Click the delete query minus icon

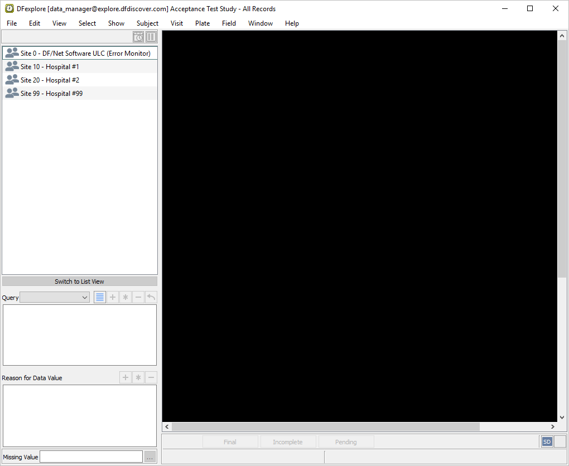138,298
